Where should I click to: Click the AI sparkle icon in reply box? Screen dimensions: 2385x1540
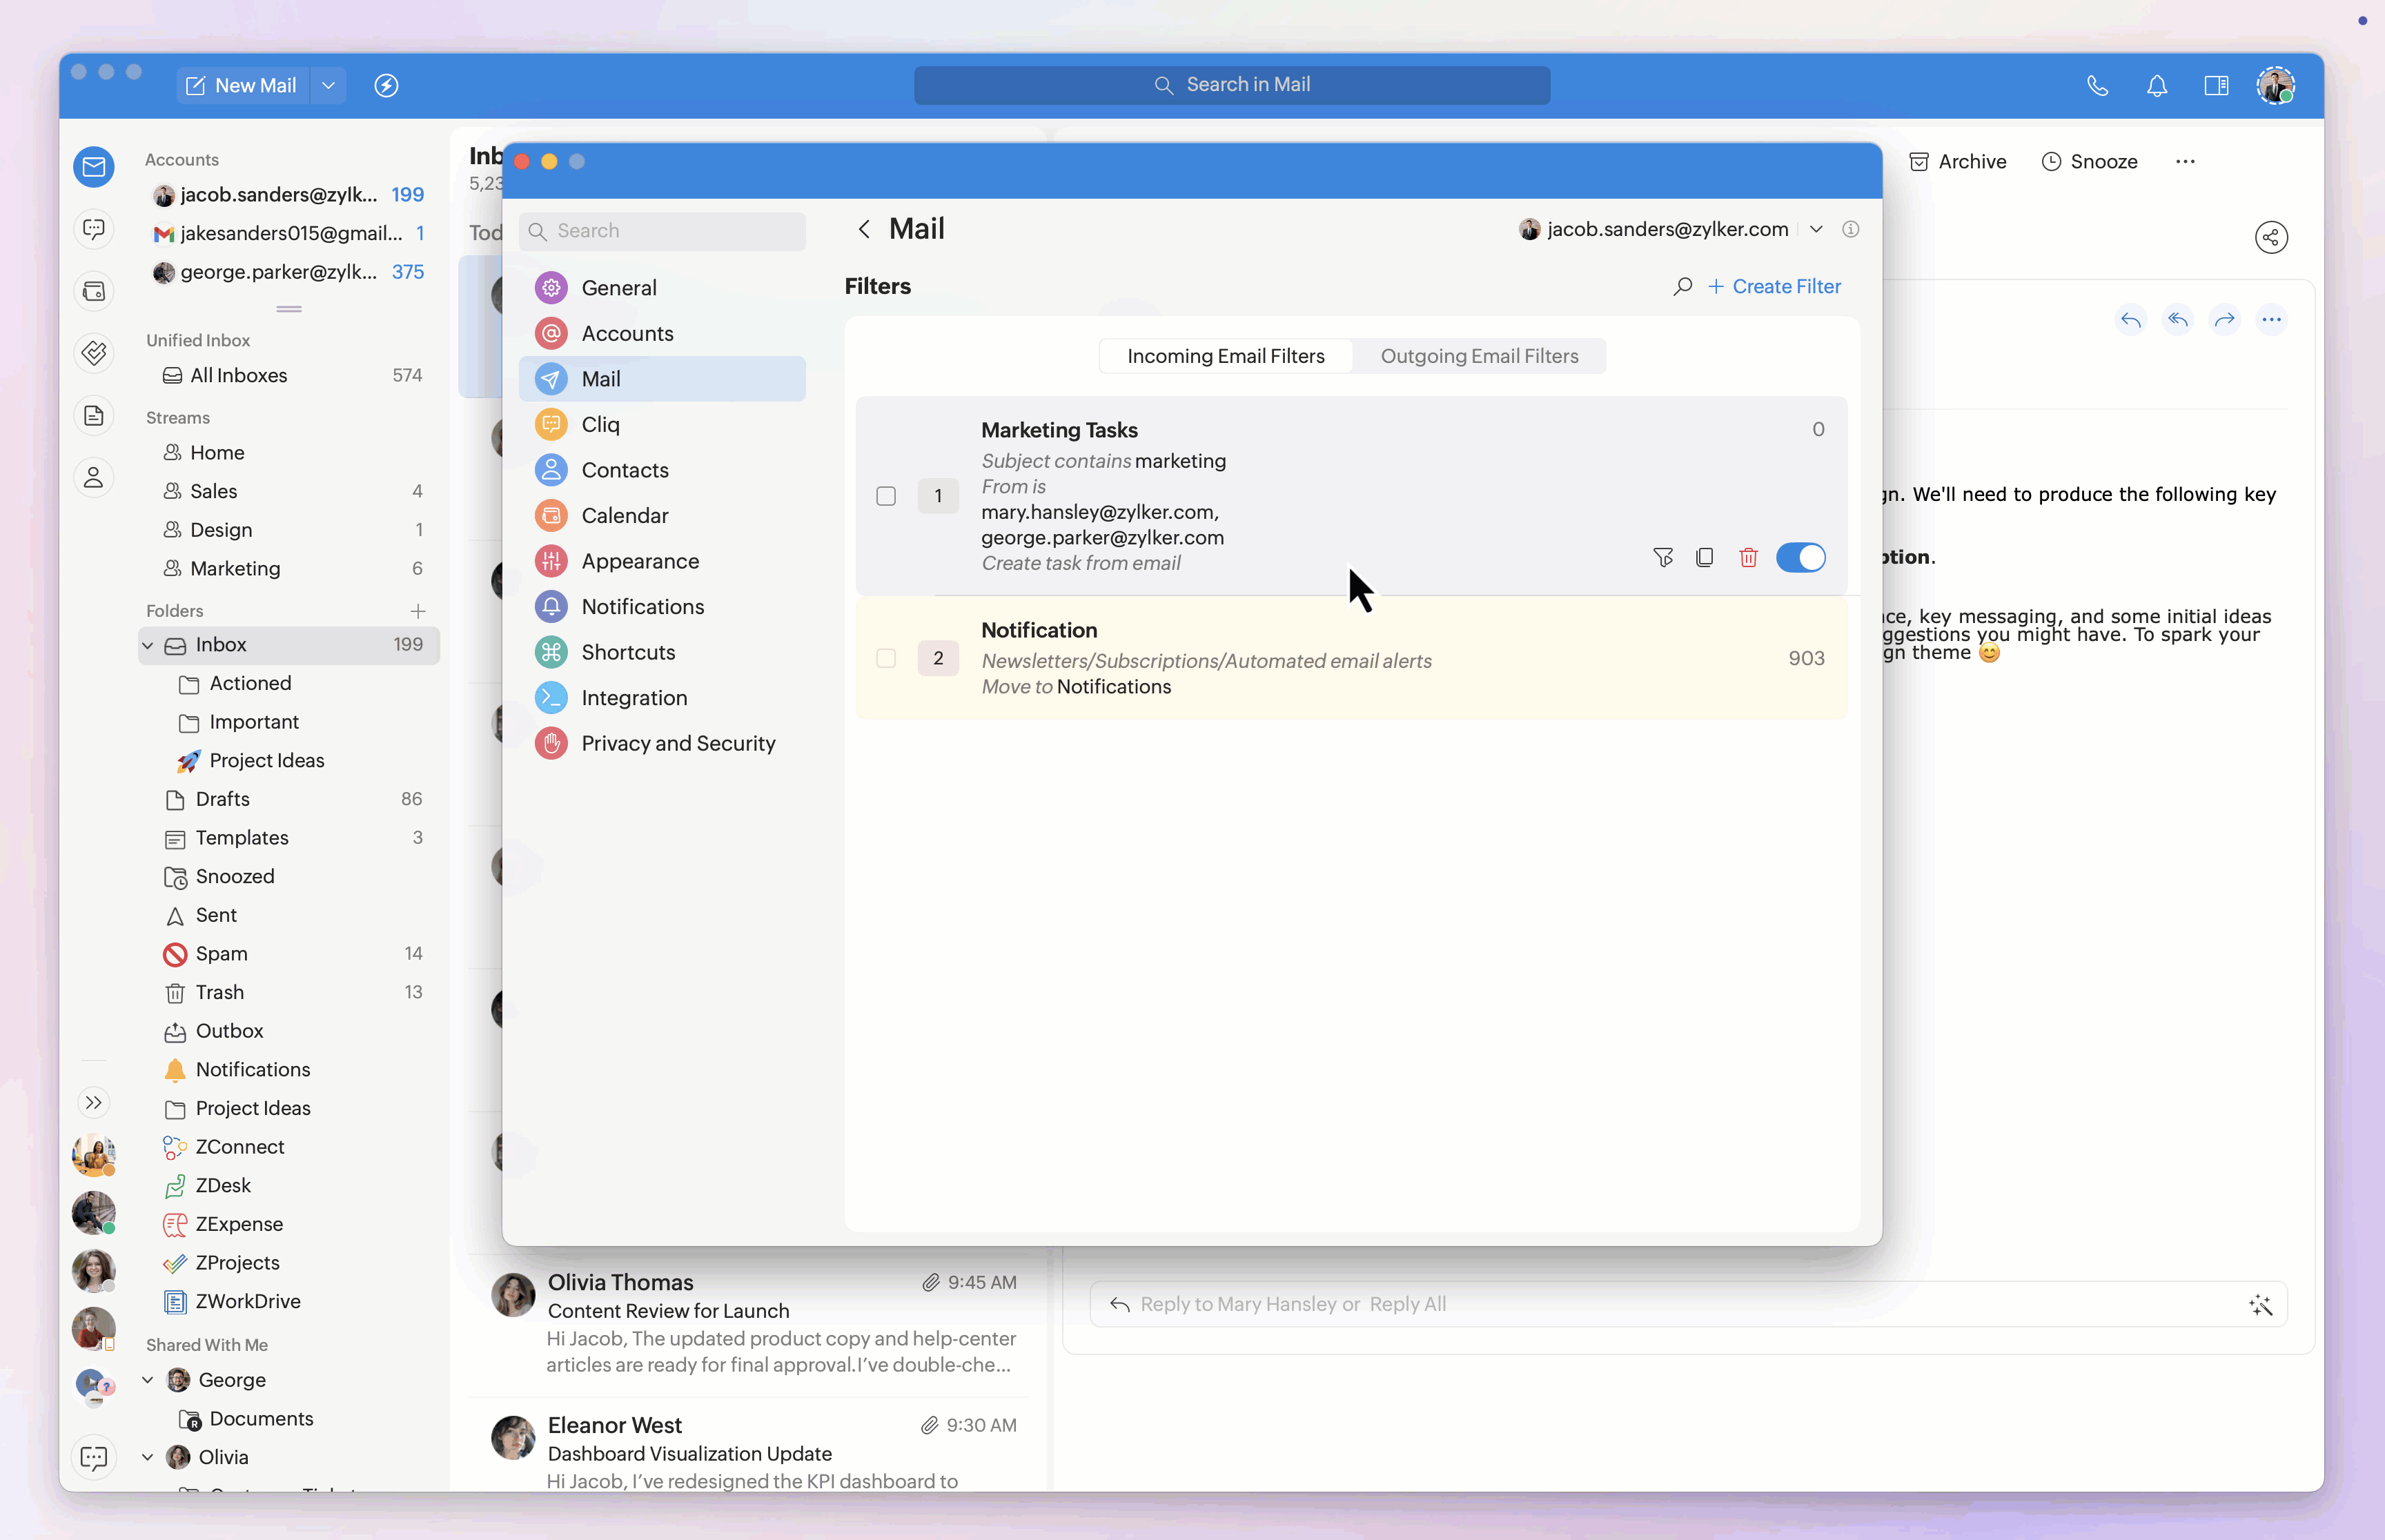pyautogui.click(x=2260, y=1305)
